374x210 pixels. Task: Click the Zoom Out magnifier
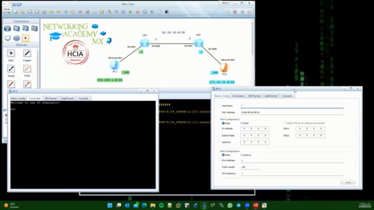[116, 12]
